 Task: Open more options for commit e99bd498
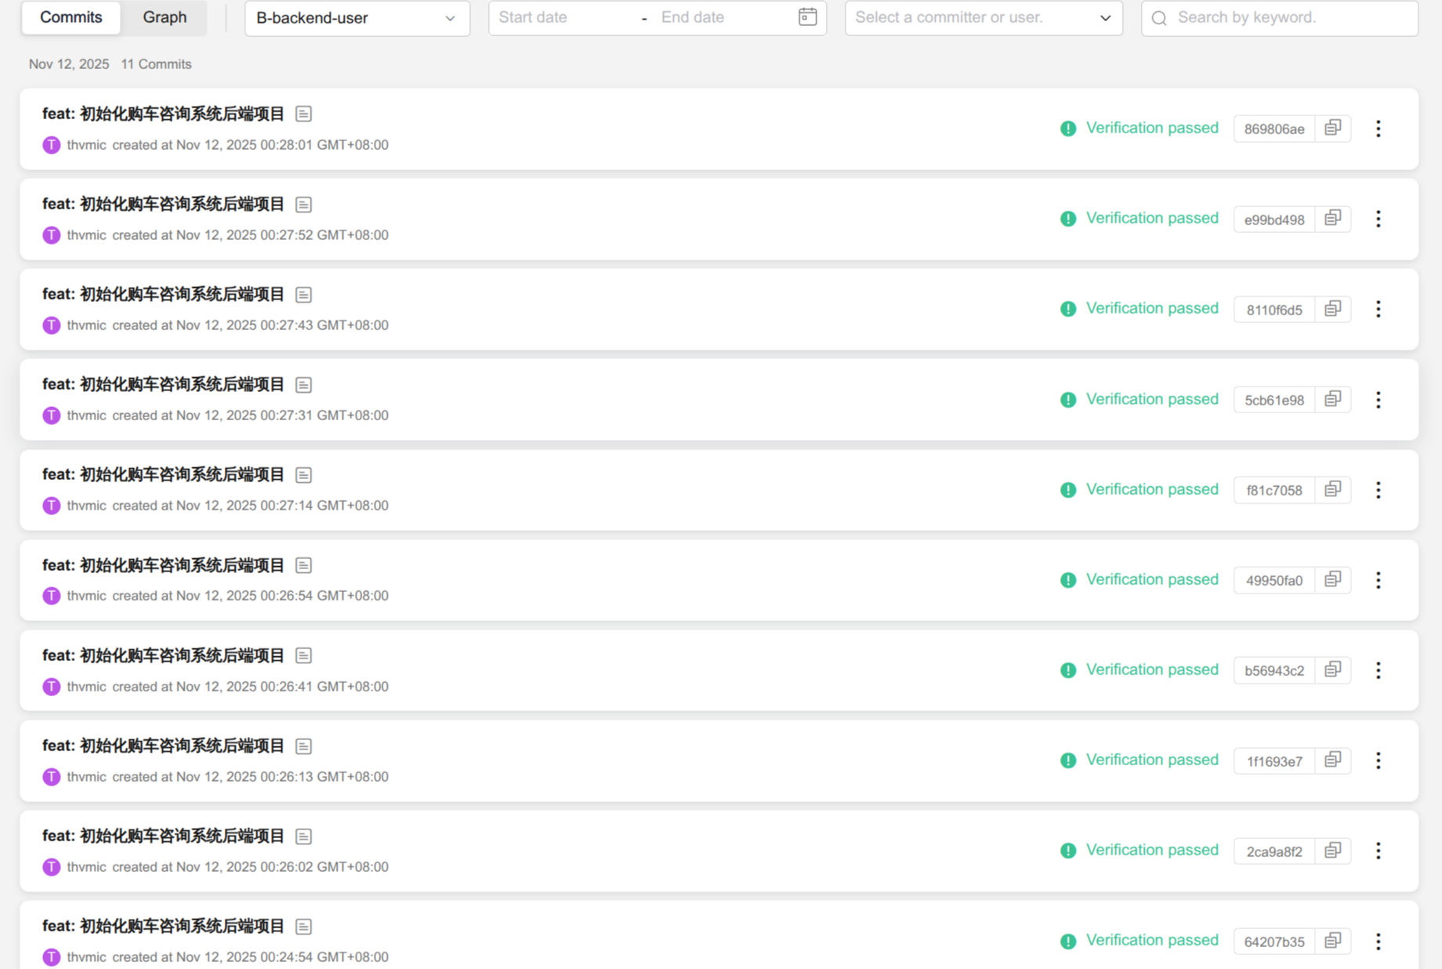coord(1378,219)
